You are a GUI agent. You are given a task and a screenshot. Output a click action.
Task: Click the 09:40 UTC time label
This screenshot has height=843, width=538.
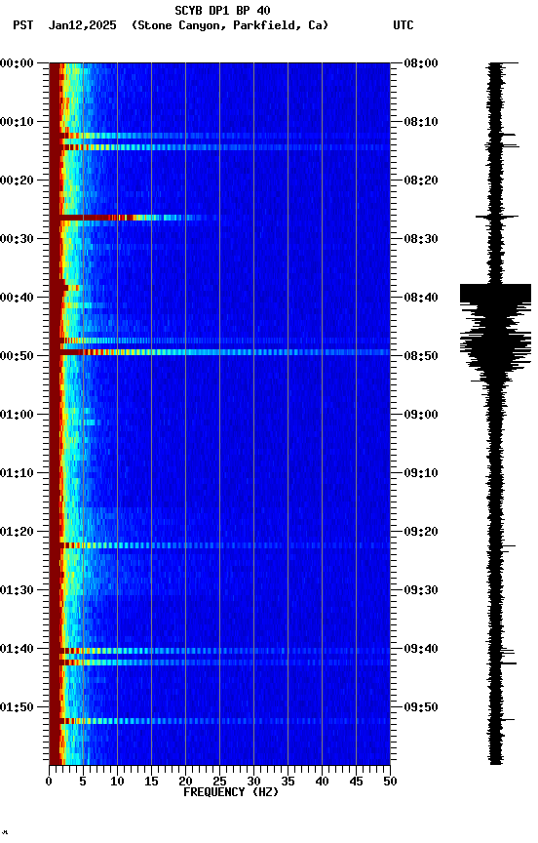(x=421, y=649)
